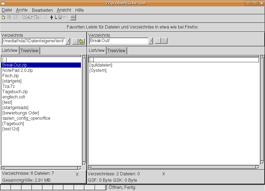Open the Ansicht menu
Screen dimensions: 265x191
pyautogui.click(x=64, y=10)
